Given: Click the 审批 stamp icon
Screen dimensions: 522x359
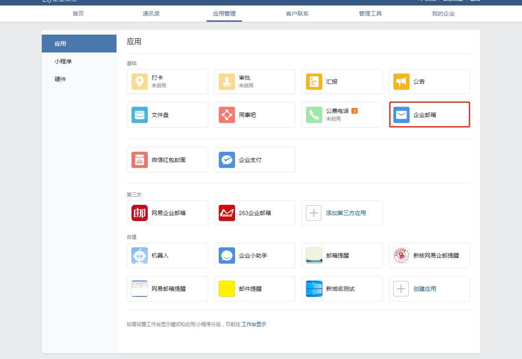Looking at the screenshot, I should tap(227, 82).
